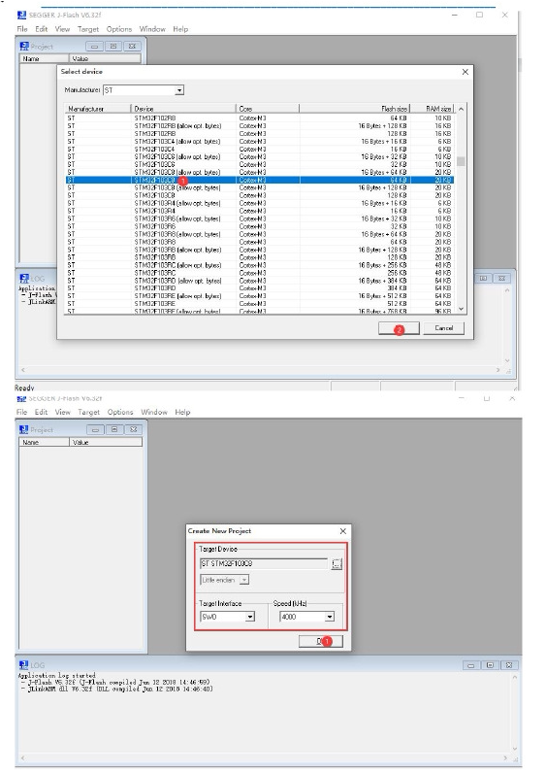Open the Edit menu in the Create New Project window
The height and width of the screenshot is (774, 546).
click(x=42, y=412)
